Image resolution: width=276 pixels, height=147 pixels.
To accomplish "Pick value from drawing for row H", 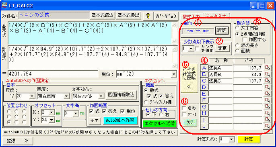I will [x=268, y=113].
